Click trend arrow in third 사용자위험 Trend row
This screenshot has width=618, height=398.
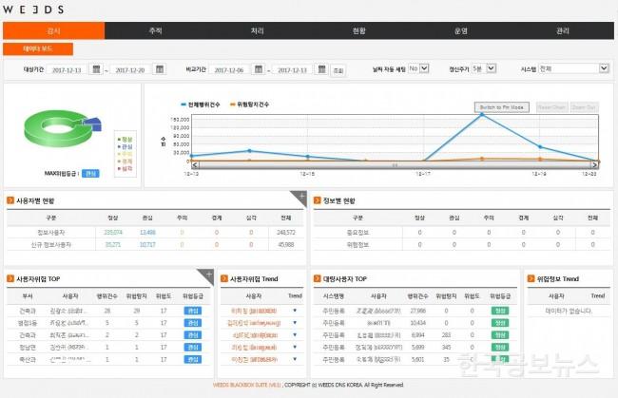(x=295, y=335)
